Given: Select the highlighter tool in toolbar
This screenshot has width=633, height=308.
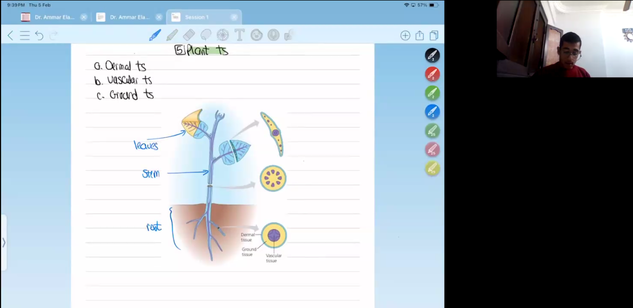Looking at the screenshot, I should coord(172,35).
